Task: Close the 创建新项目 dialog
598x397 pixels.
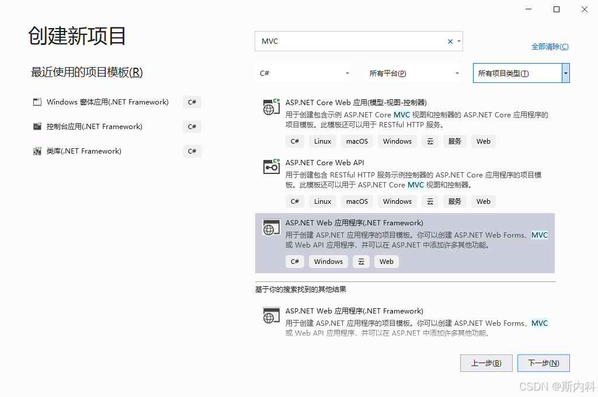Action: click(x=584, y=9)
